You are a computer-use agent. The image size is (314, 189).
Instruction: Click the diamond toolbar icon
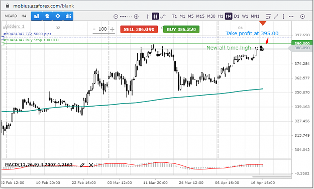58,16
